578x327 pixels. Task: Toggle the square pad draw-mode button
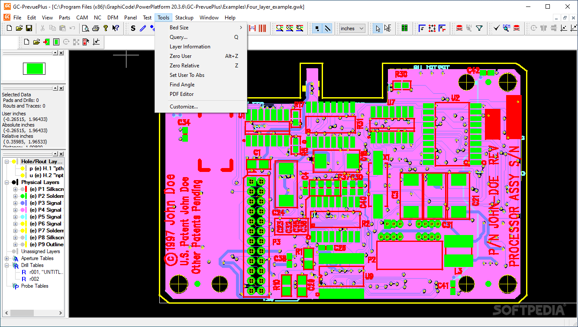(x=318, y=28)
